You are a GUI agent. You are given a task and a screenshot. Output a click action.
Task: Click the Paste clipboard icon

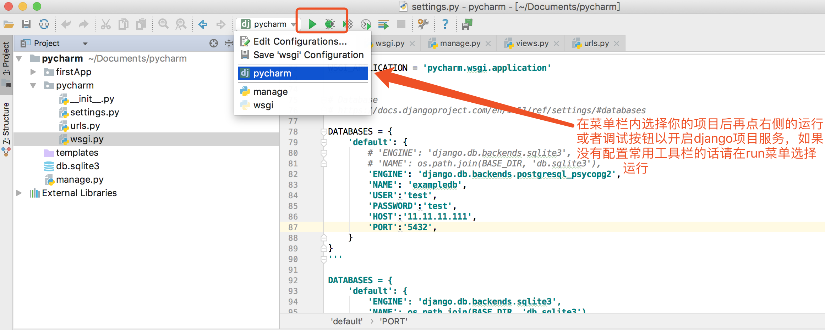coord(141,24)
